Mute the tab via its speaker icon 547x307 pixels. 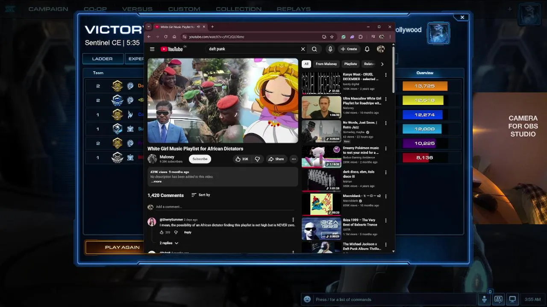coord(198,27)
